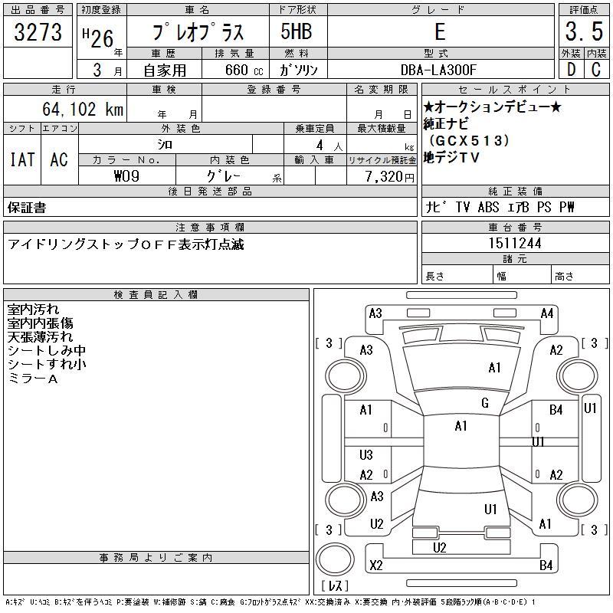Select the inspector note 室内汚れ

point(33,310)
